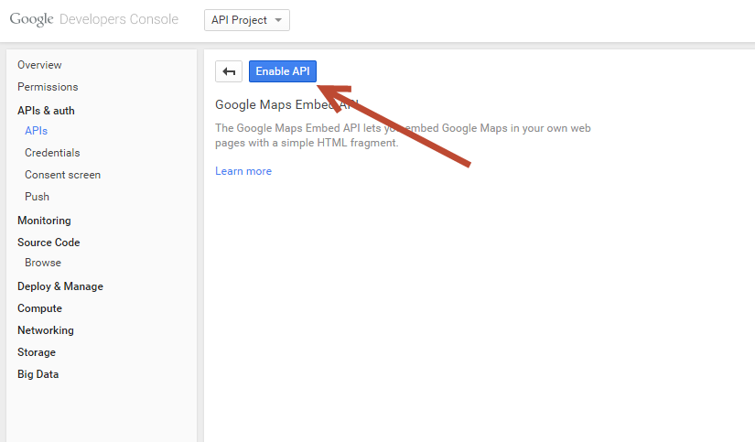755x442 pixels.
Task: Expand the Monitoring section
Action: coord(44,221)
